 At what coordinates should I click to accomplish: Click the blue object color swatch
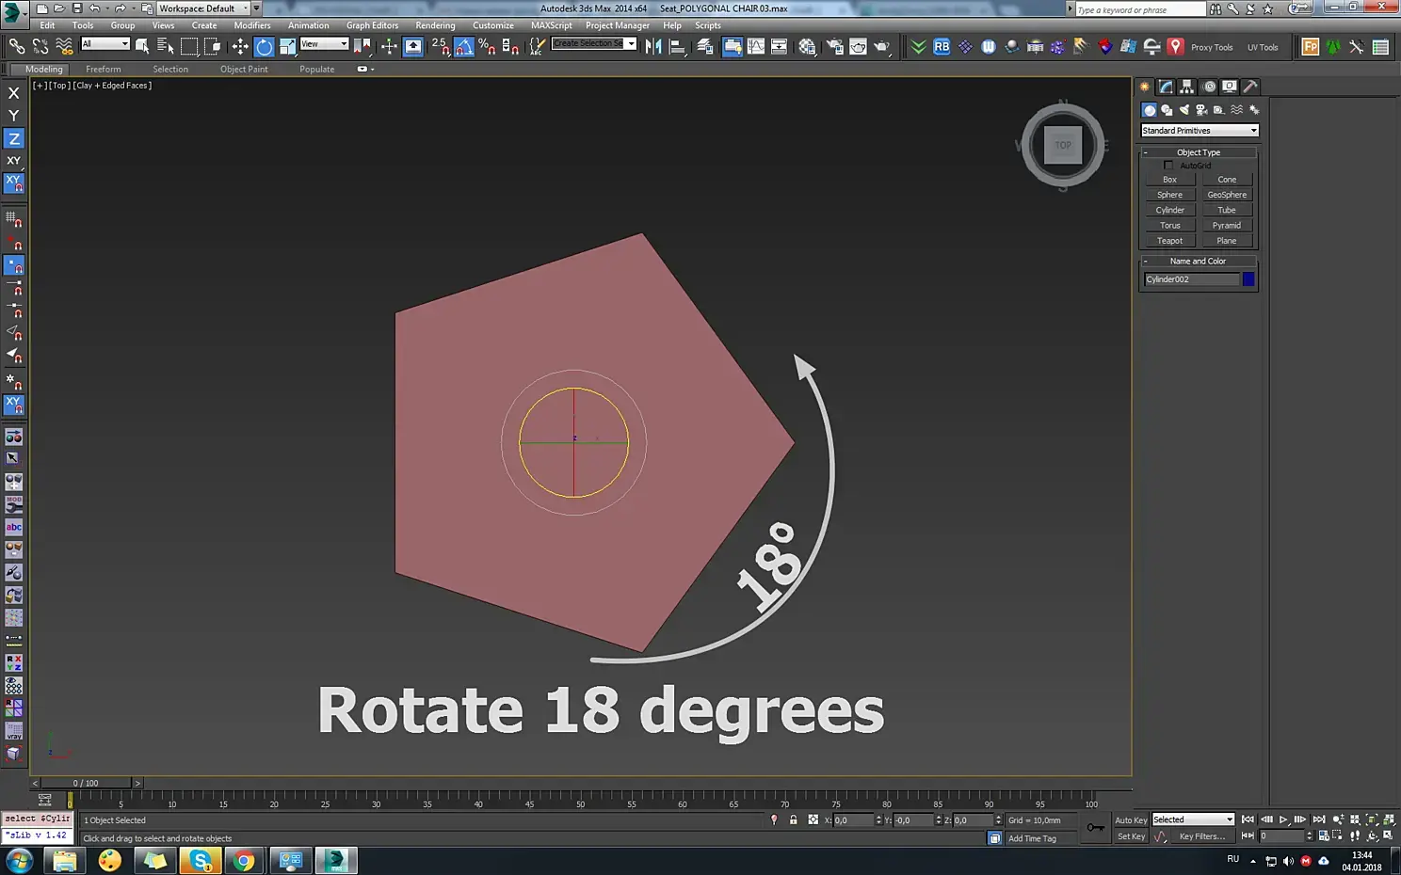1248,279
